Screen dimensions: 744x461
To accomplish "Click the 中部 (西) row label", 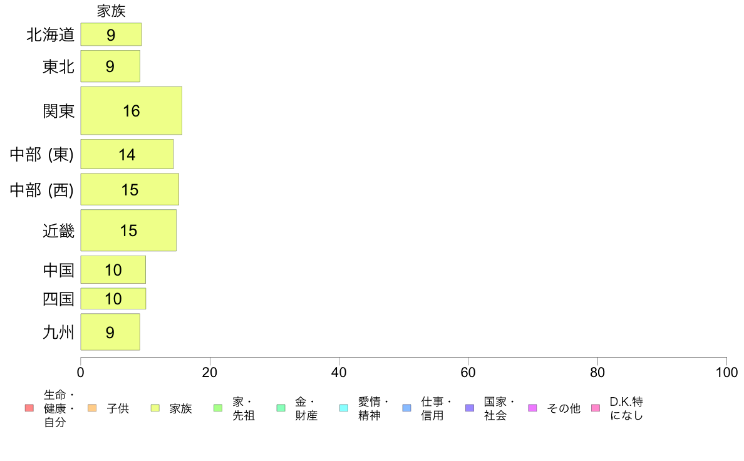I will [42, 190].
